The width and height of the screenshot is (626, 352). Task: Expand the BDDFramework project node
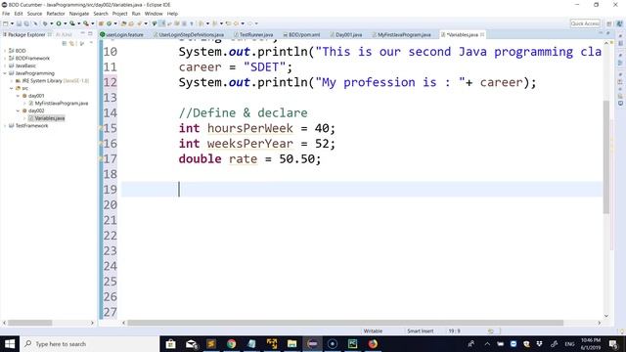click(x=5, y=59)
